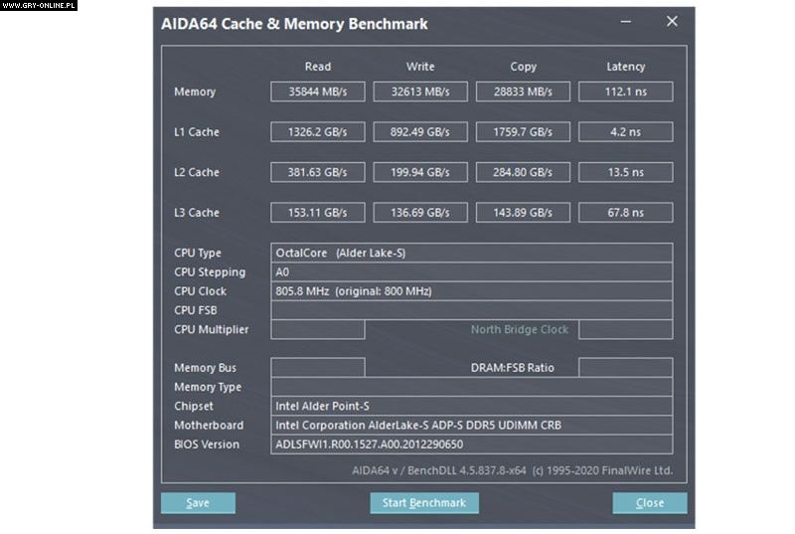The image size is (795, 534).
Task: Select the Memory Latency 112.1 ns box
Action: pyautogui.click(x=625, y=91)
